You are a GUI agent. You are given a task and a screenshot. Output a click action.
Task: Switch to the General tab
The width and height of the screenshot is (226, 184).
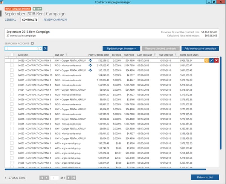coord(10,20)
